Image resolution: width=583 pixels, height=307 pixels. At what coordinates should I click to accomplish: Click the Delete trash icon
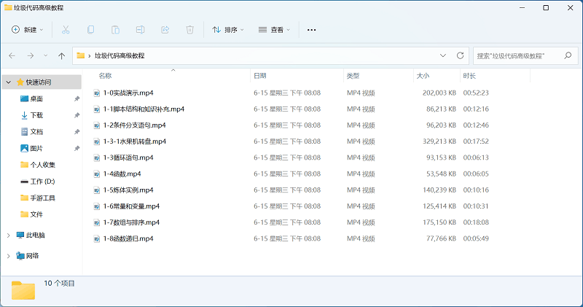coord(189,30)
